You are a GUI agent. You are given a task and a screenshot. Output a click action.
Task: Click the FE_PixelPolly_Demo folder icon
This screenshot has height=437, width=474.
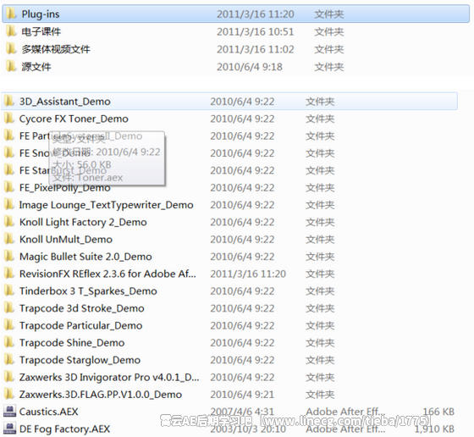(x=9, y=187)
